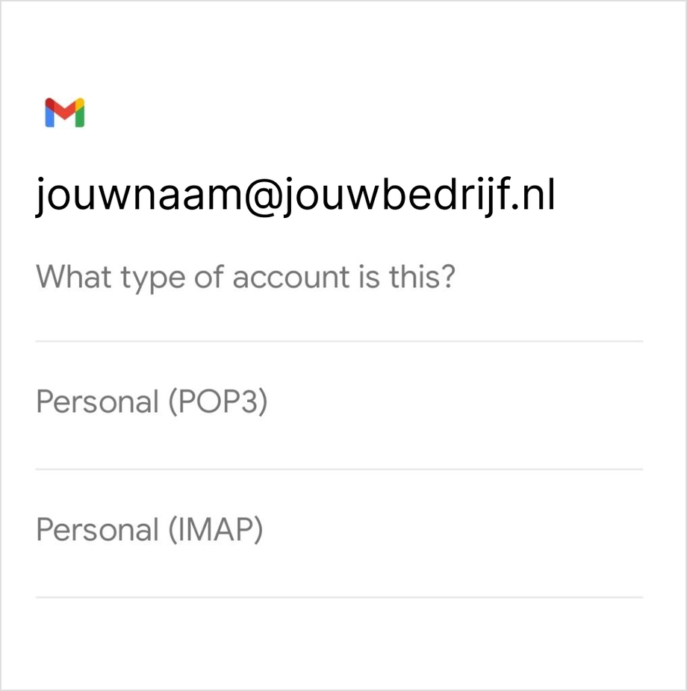
Task: Click the word "Personal" in the POP3 row
Action: click(x=97, y=402)
